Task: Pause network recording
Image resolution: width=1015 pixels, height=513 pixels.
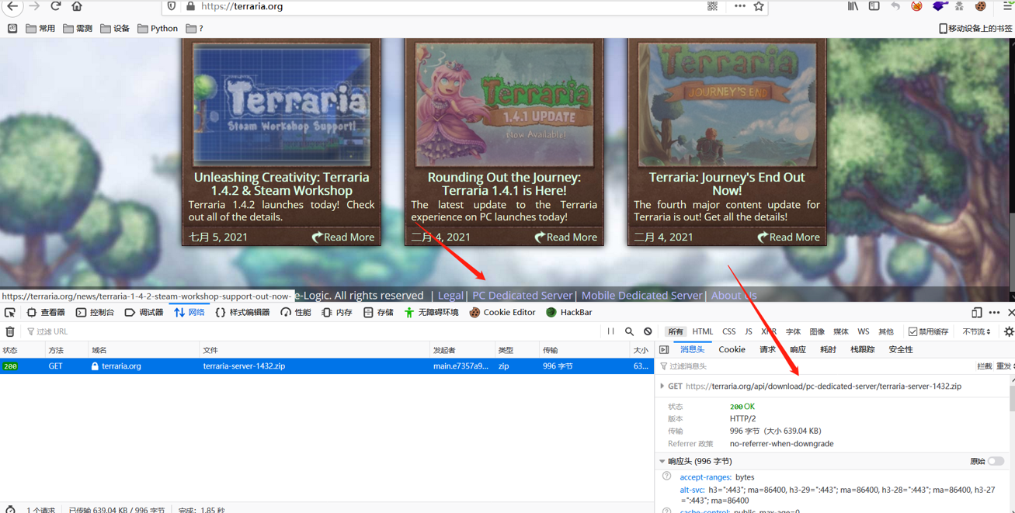Action: click(611, 332)
